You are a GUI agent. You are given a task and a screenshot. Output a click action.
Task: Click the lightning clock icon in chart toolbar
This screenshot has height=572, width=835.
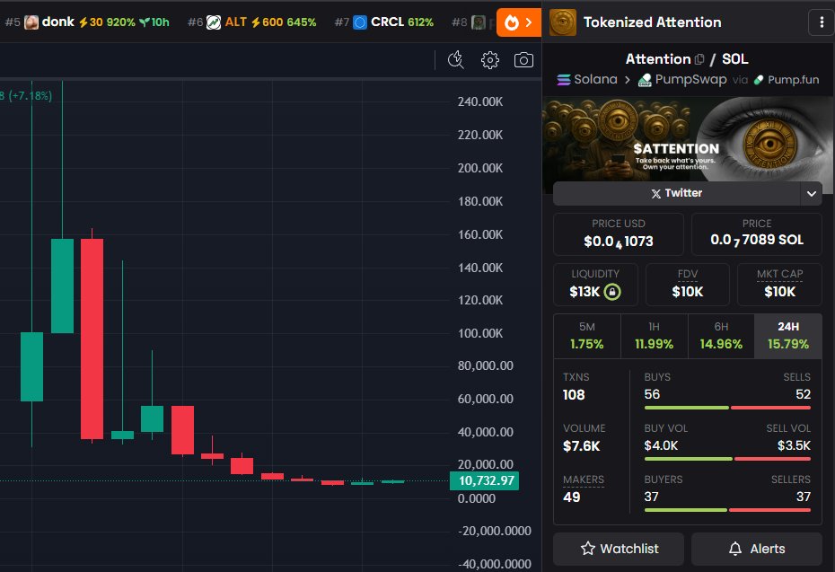coord(456,60)
